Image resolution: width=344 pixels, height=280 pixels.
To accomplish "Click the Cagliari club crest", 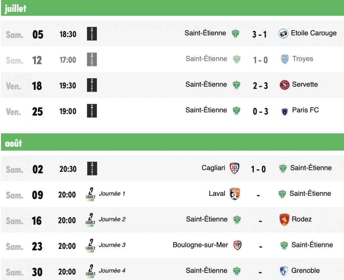I will [234, 168].
